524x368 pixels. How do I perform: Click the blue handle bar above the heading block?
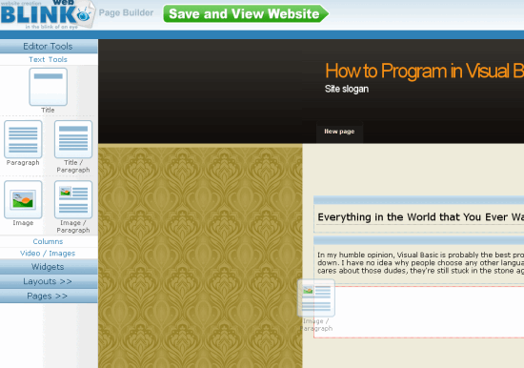point(419,200)
